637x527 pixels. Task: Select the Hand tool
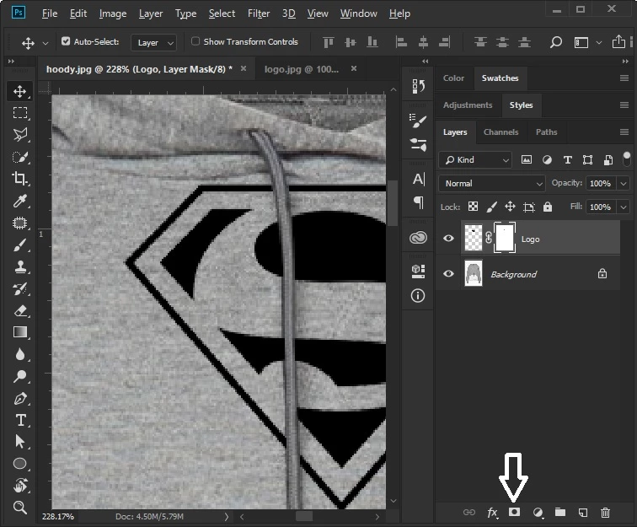click(19, 486)
